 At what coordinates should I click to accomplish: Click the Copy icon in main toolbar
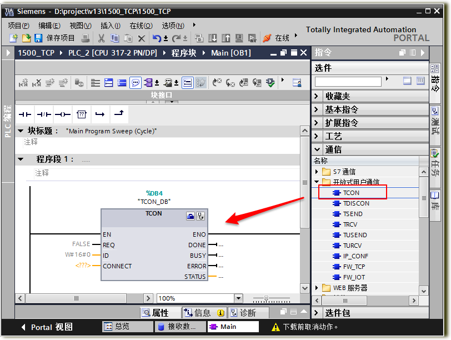click(x=114, y=38)
